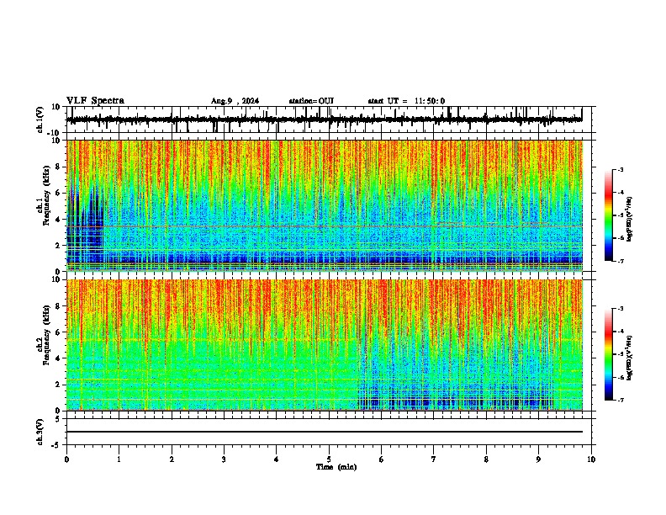Click time axis tick label "2"

tap(172, 459)
